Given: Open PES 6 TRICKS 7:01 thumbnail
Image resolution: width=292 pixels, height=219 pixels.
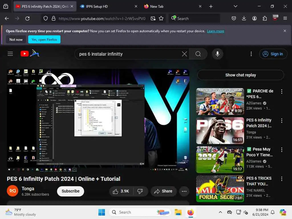Looking at the screenshot, I should (220, 189).
